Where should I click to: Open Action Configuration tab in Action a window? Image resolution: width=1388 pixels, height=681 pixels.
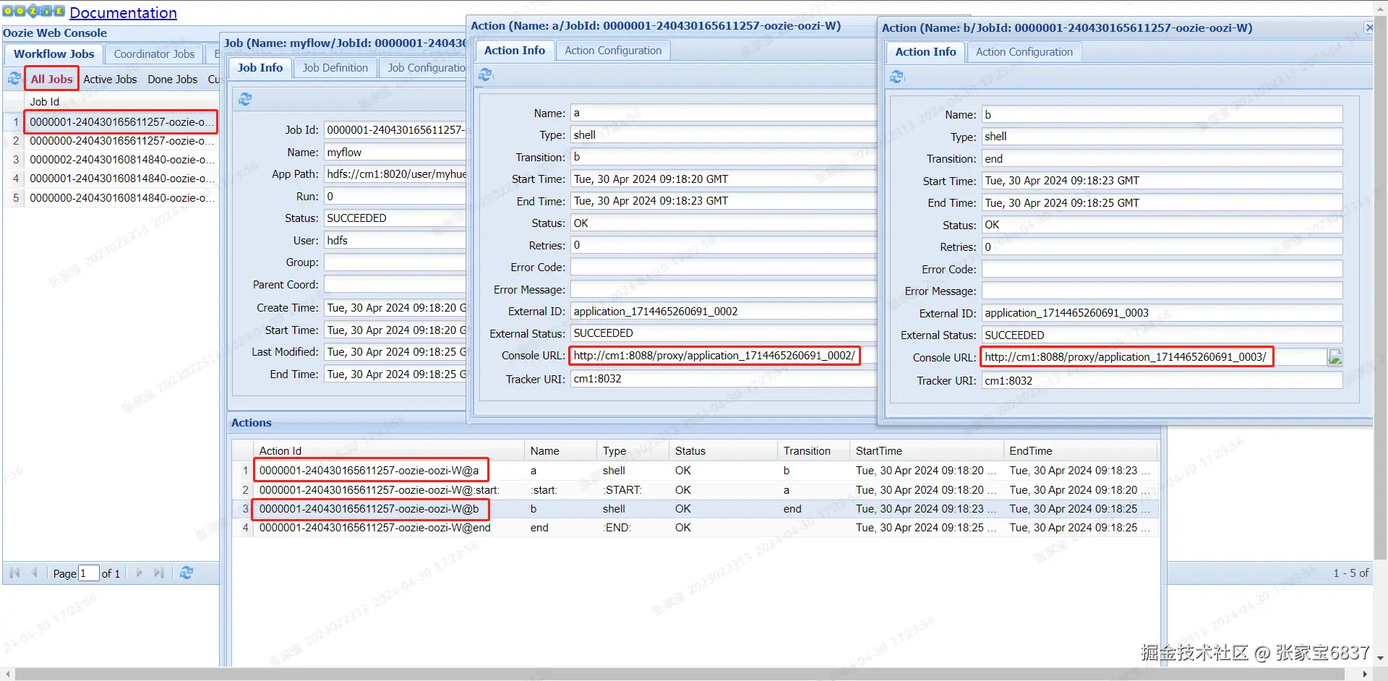(x=613, y=50)
